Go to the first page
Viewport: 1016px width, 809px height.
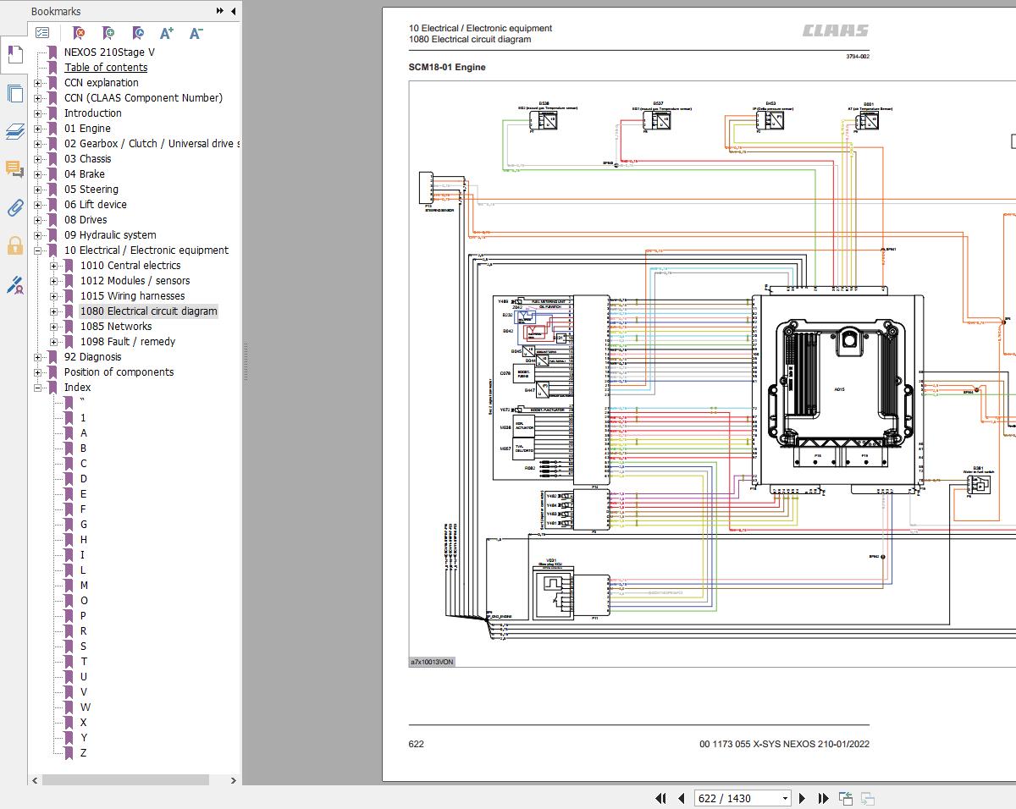660,798
